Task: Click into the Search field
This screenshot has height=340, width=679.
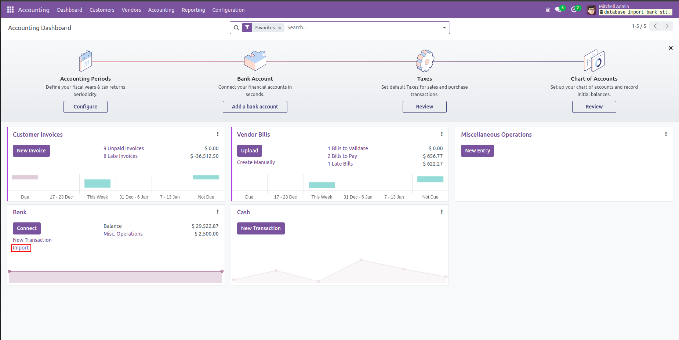Action: tap(362, 27)
